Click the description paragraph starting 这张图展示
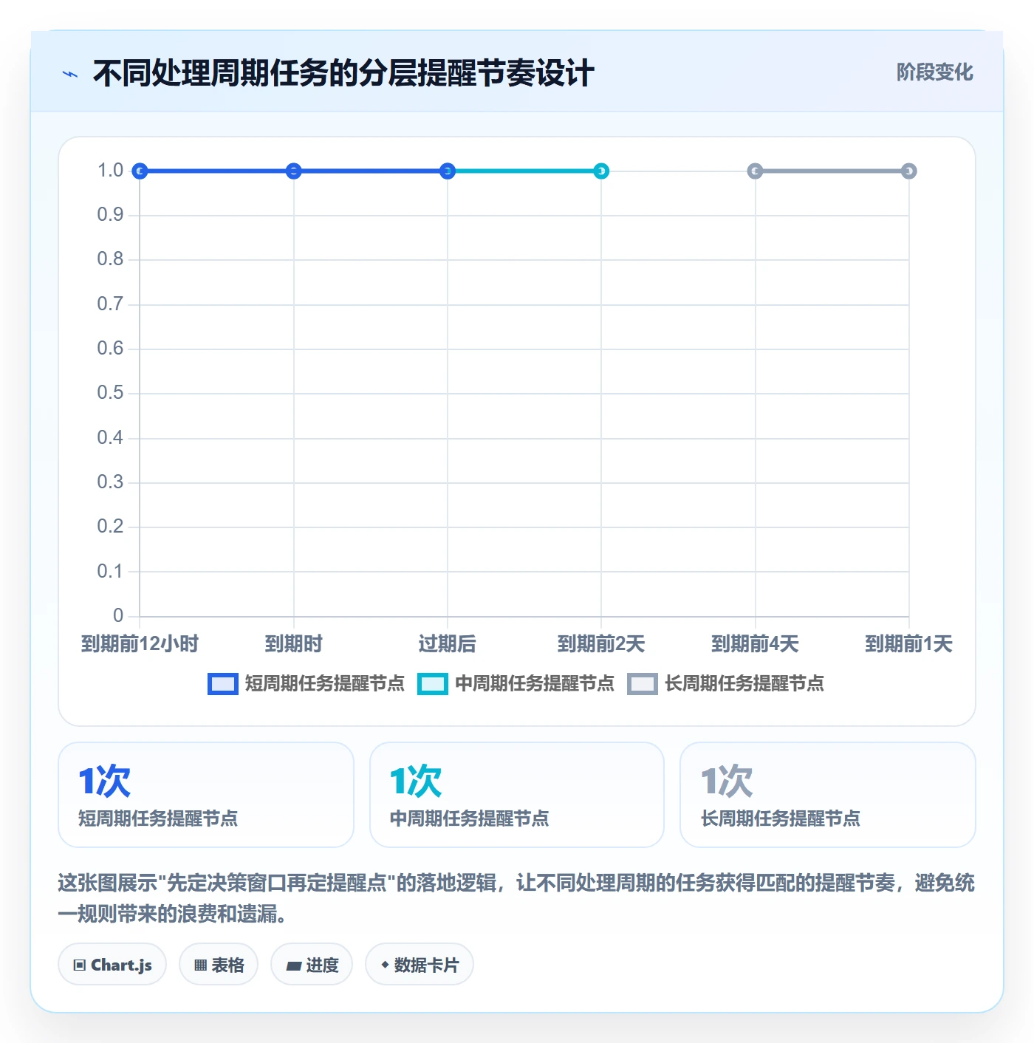Image resolution: width=1034 pixels, height=1043 pixels. [516, 898]
